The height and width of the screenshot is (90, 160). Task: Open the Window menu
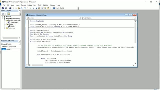tap(52, 5)
